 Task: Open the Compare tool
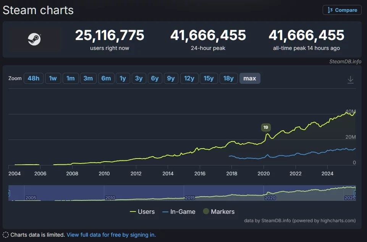342,10
